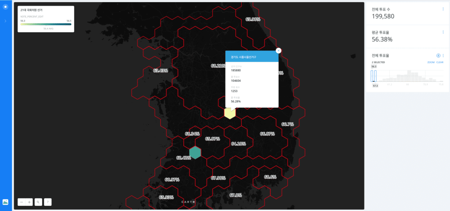The image size is (450, 211).
Task: Click the 2 SELECTED label in histogram widget
Action: [x=378, y=62]
